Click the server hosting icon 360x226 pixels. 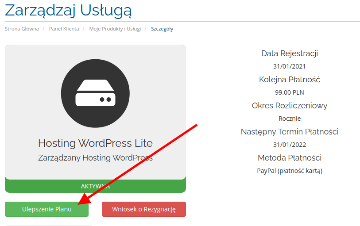[95, 93]
